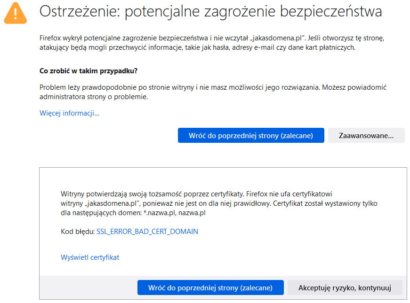Expand details with the "Zaawansowane…" button
The image size is (410, 303).
366,135
